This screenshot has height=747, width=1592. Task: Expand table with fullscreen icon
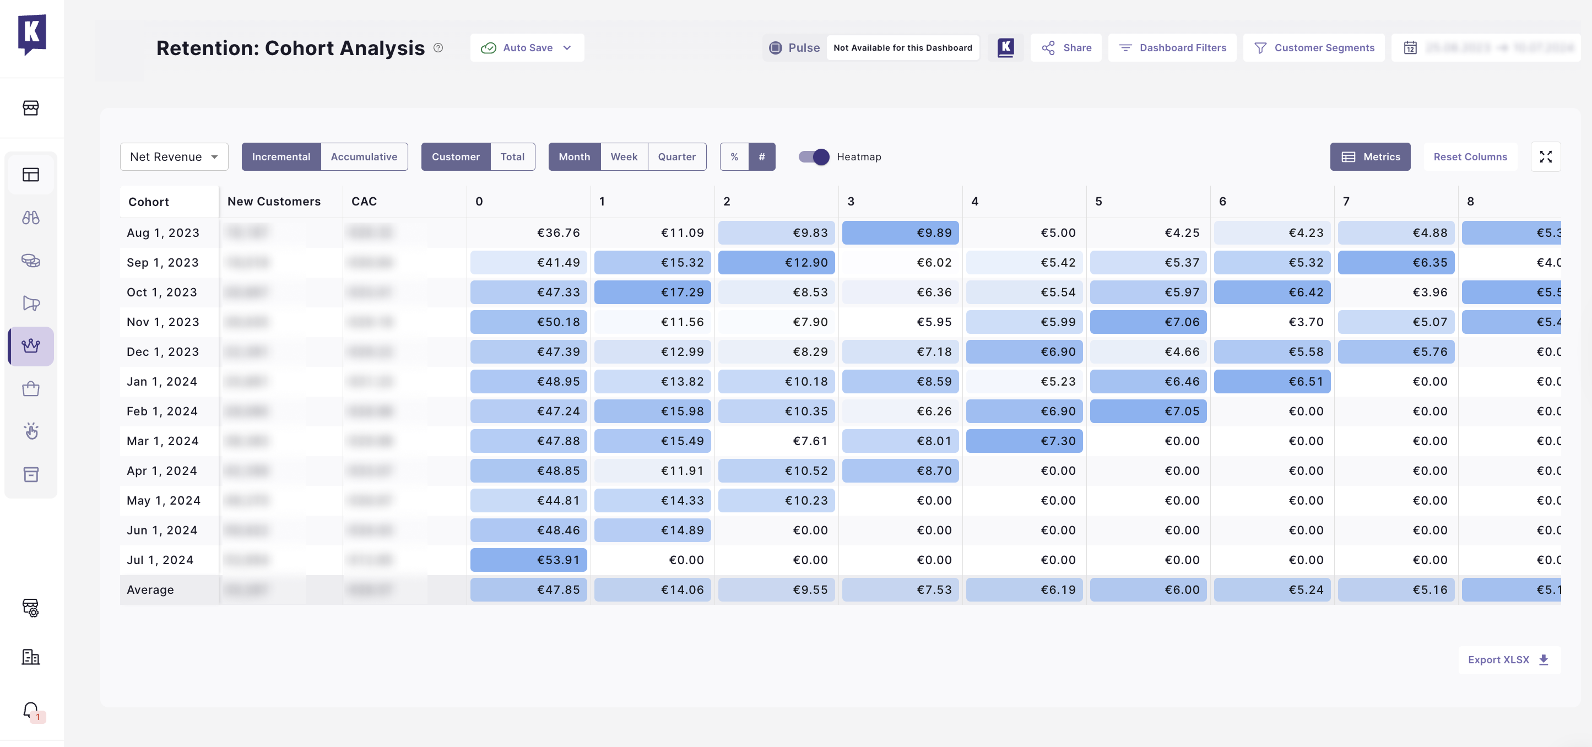[1545, 157]
